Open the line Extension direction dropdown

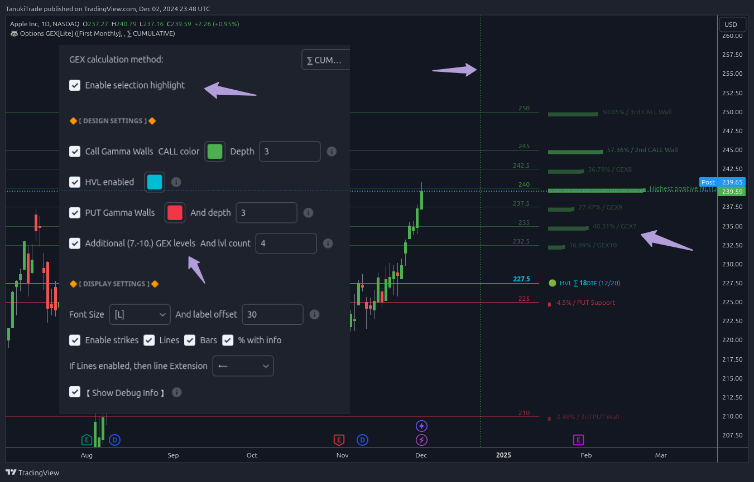point(243,366)
